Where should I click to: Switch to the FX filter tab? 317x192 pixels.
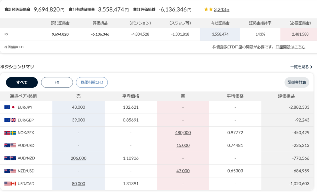coord(57,82)
